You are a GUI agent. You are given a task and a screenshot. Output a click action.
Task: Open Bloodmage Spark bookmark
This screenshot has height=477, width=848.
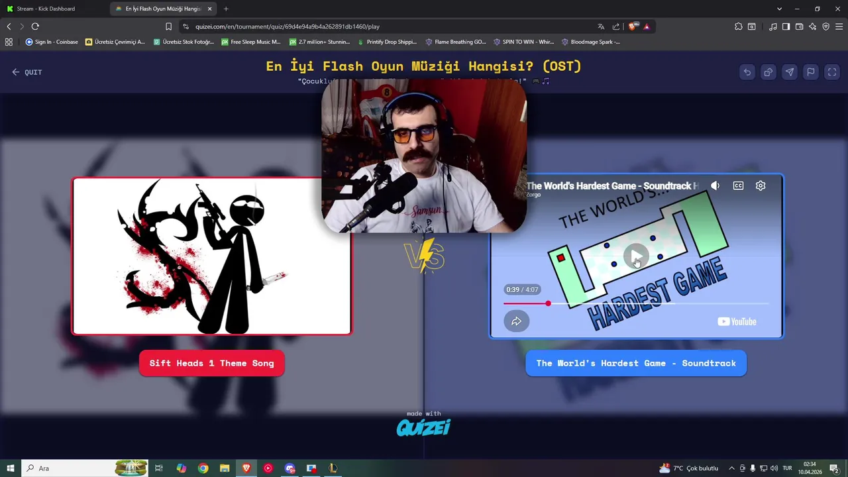[x=591, y=42]
